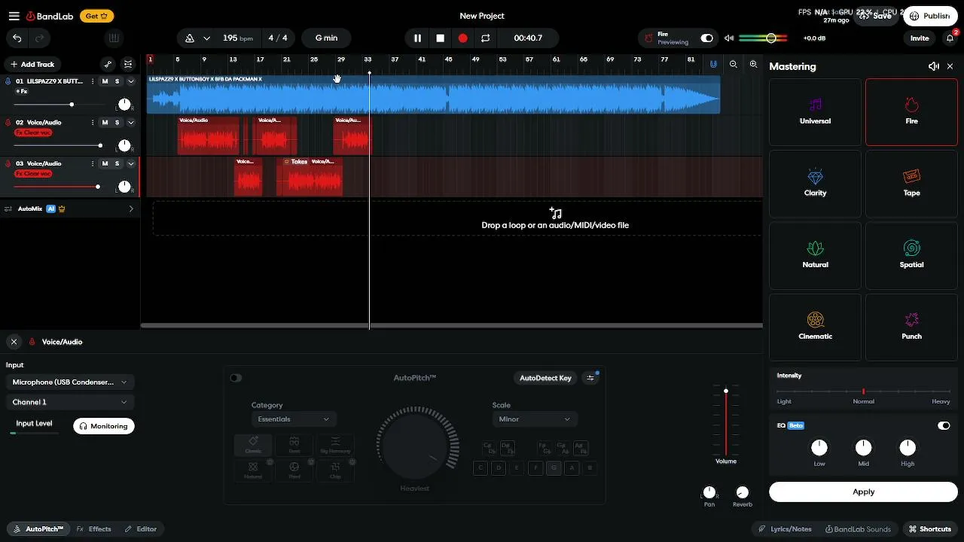Image resolution: width=964 pixels, height=542 pixels.
Task: Open the track 01 three-dot options menu
Action: (93, 81)
